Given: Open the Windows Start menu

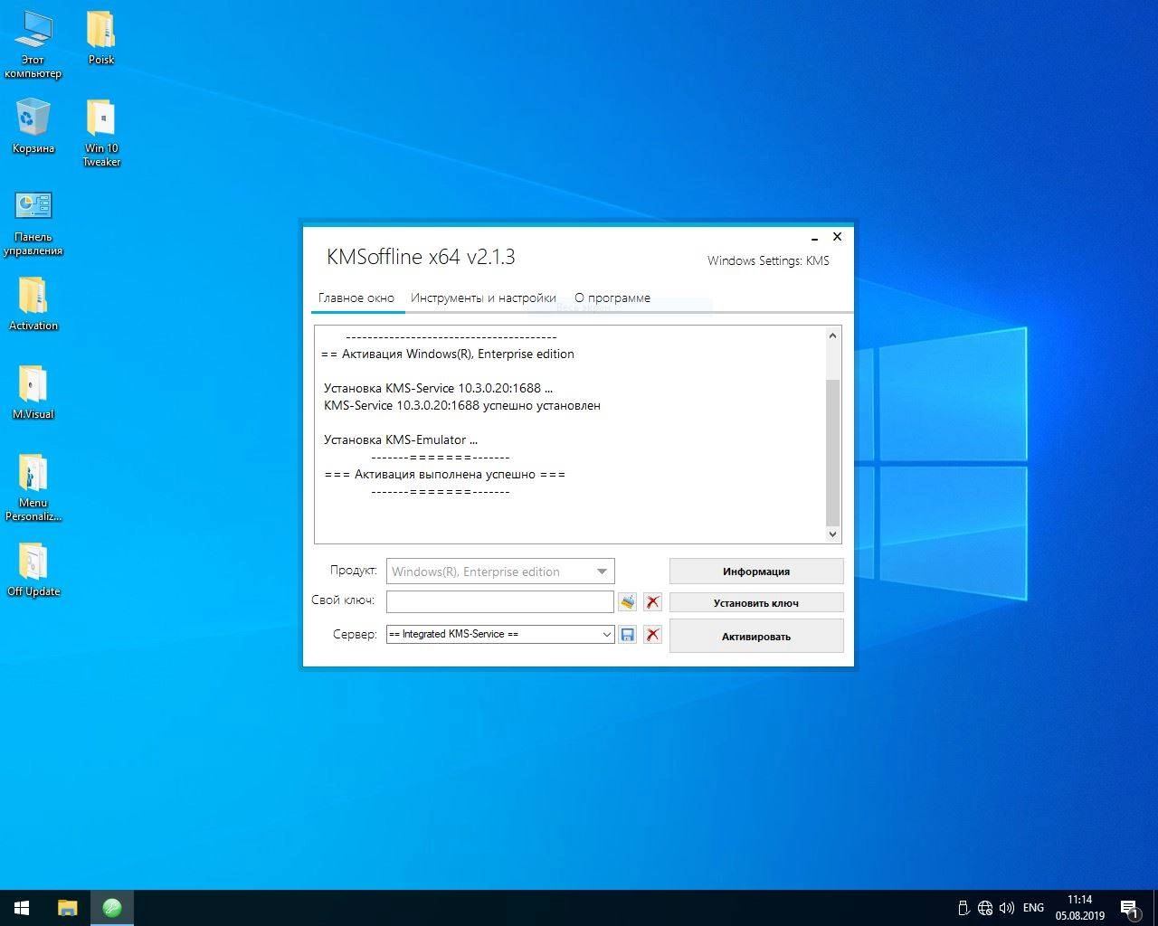Looking at the screenshot, I should [22, 908].
